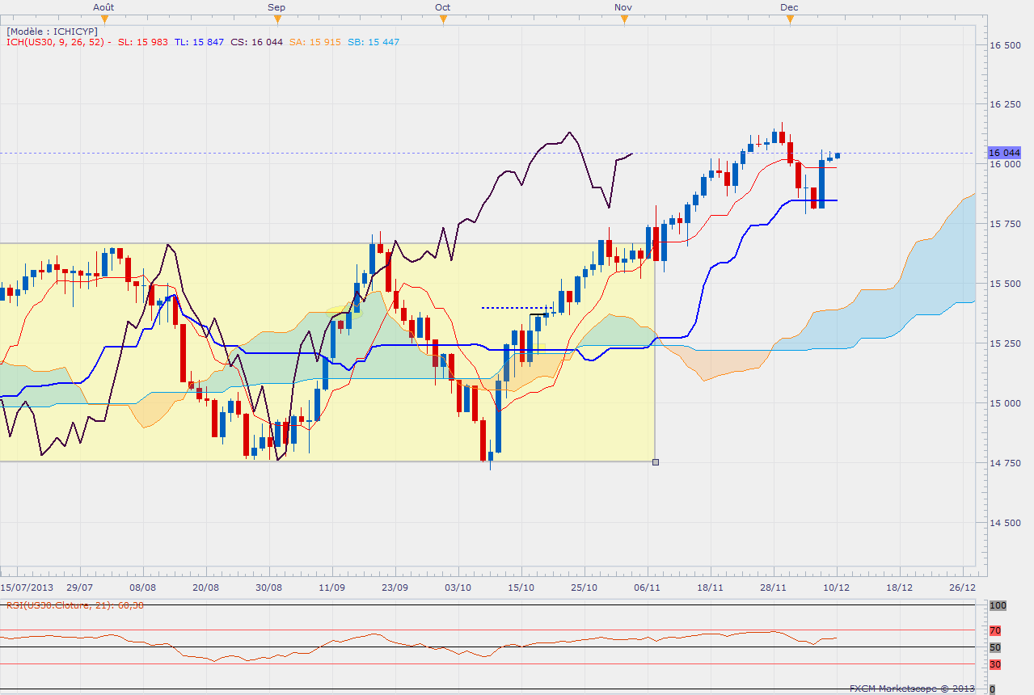The image size is (1034, 695).
Task: Click the RSI 30 oversold level tag
Action: pos(995,664)
